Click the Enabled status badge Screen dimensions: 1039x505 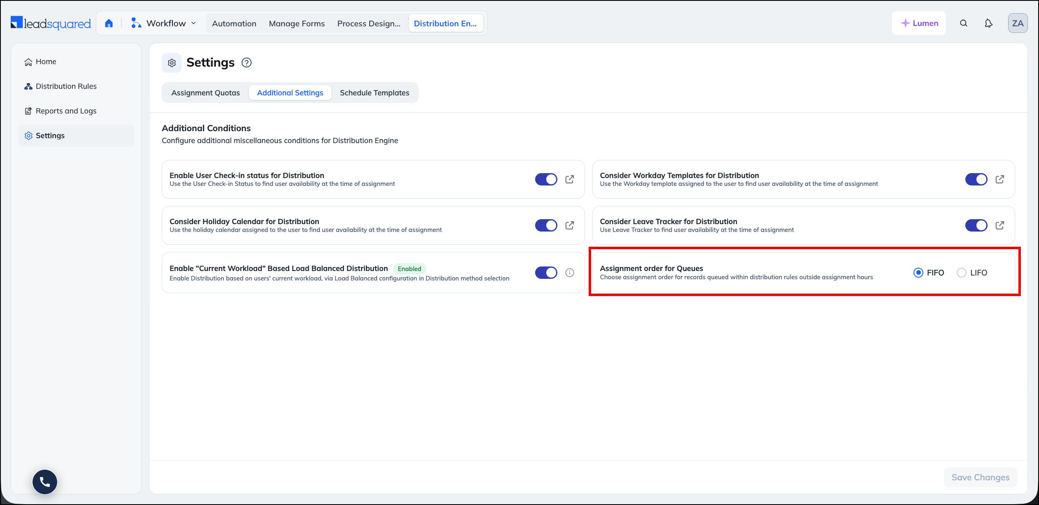click(x=409, y=269)
